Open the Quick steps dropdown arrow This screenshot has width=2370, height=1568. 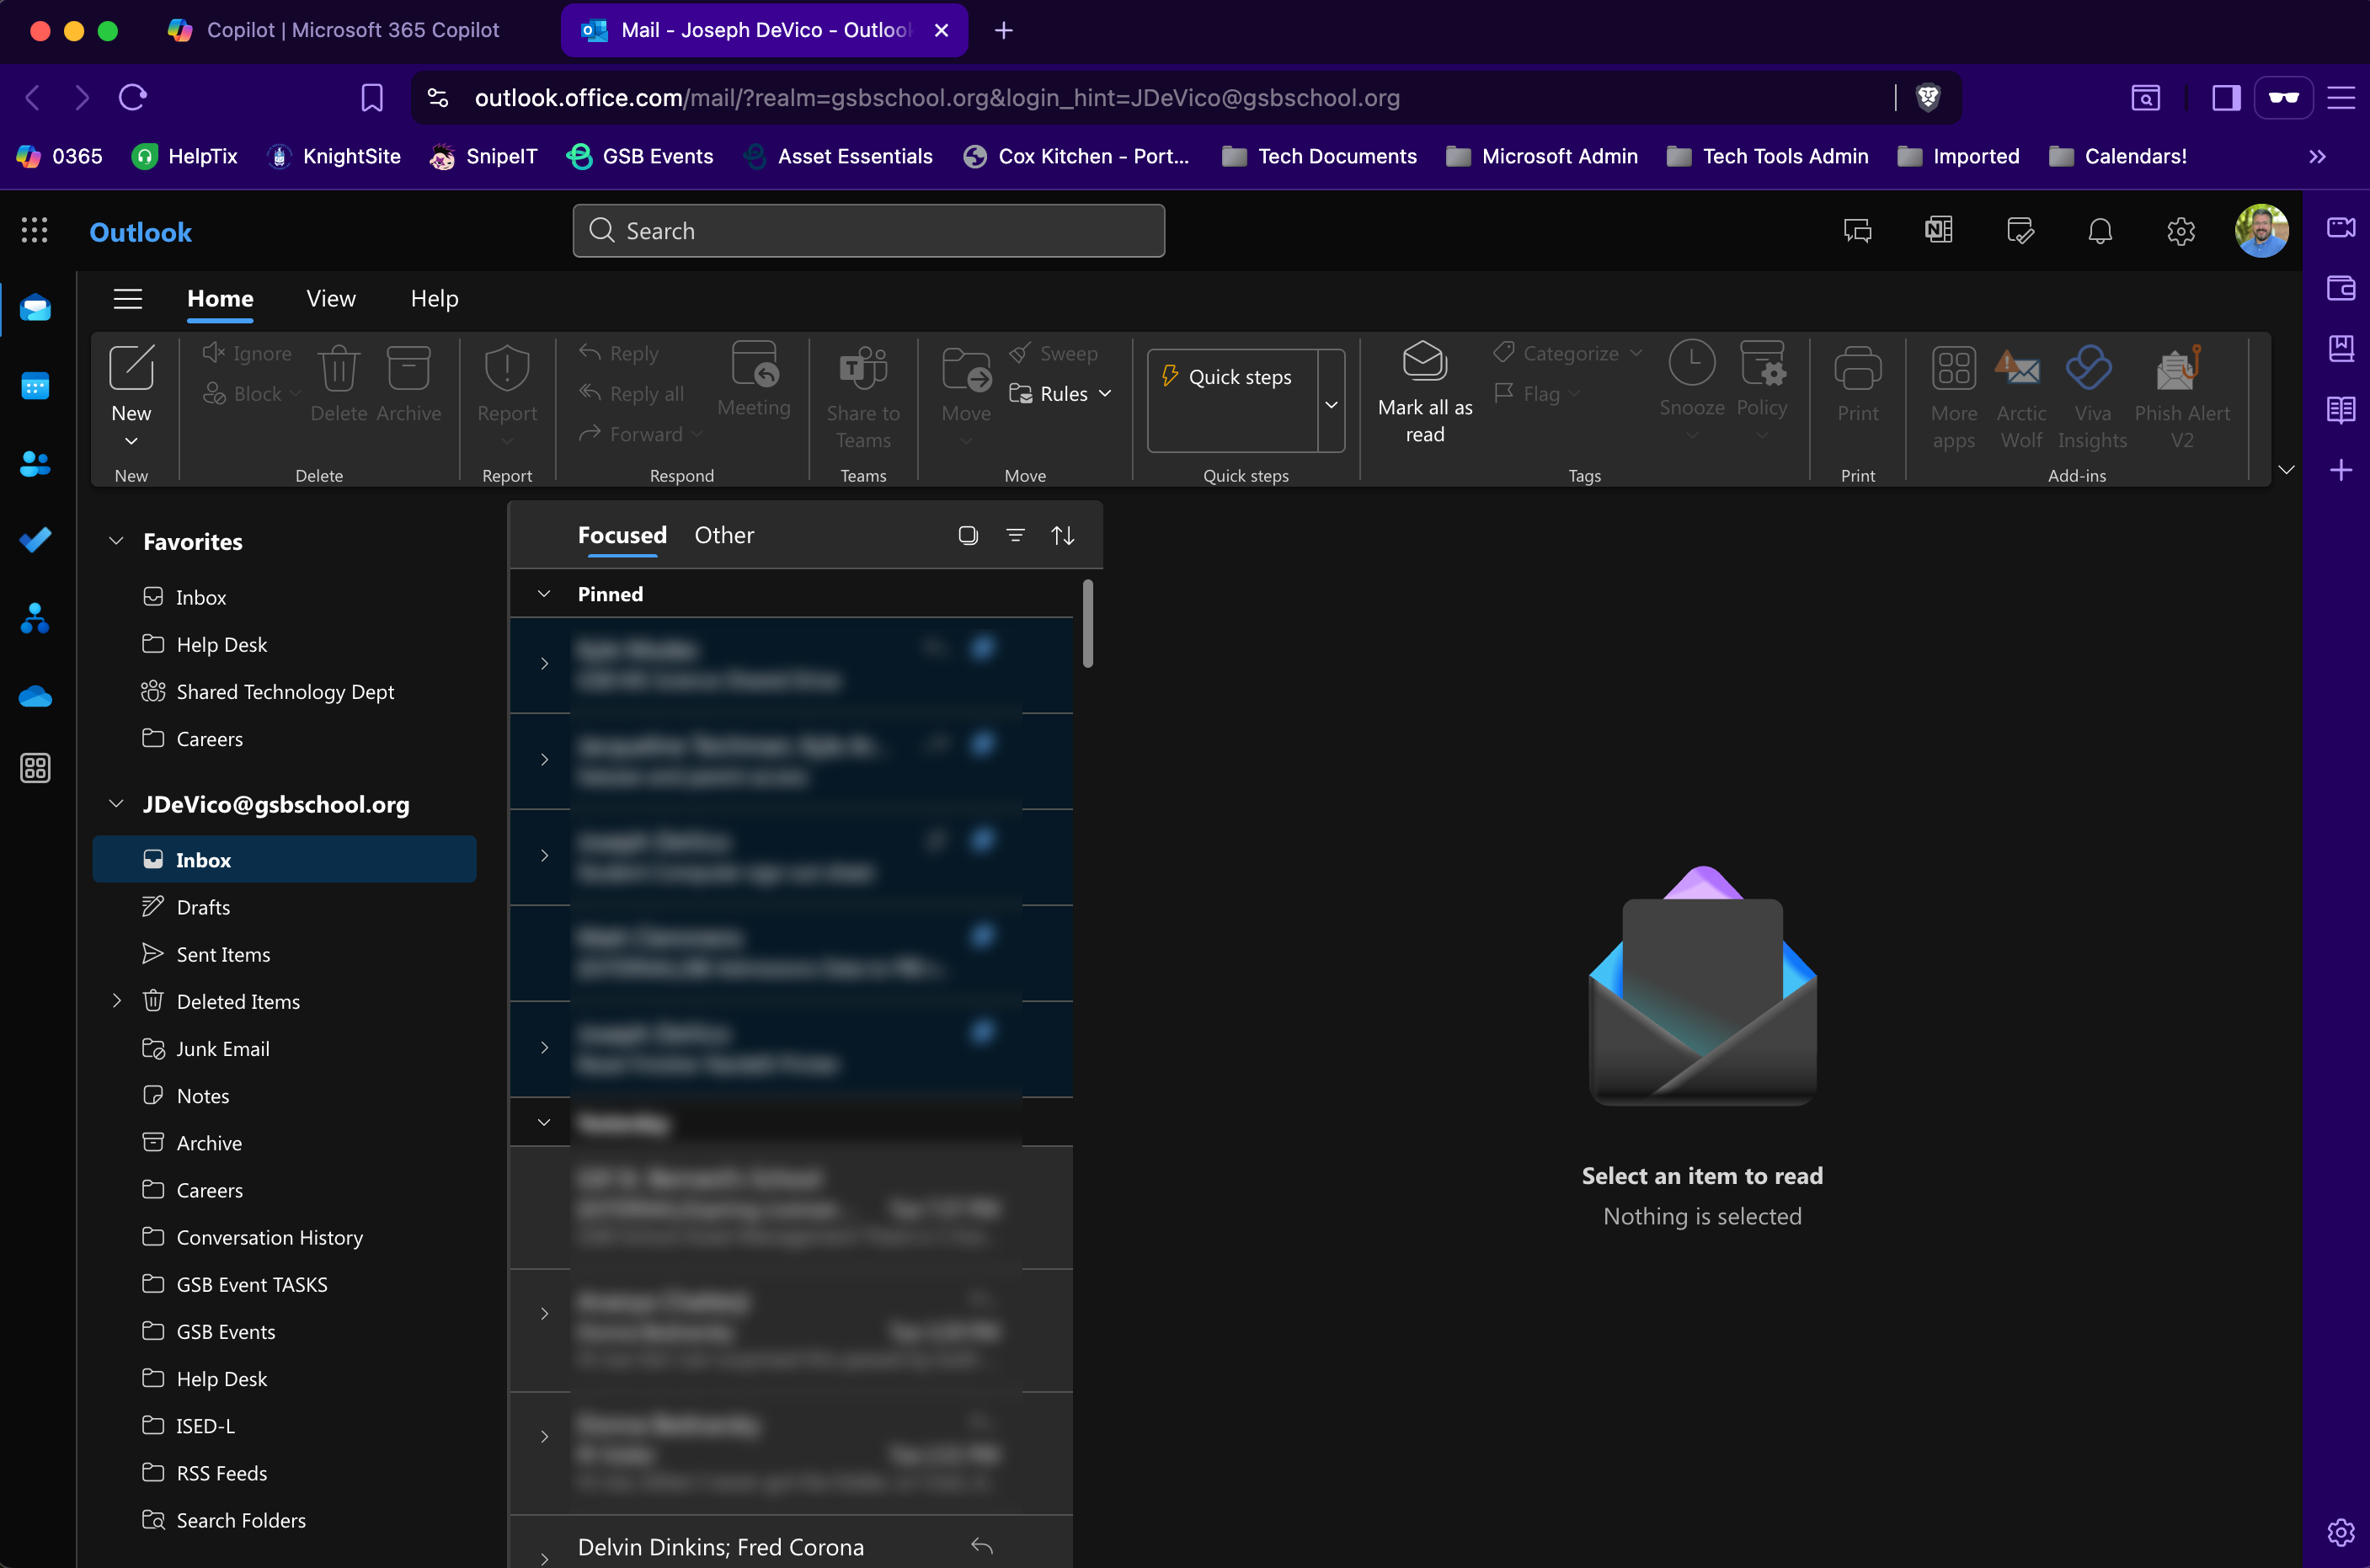[x=1331, y=404]
